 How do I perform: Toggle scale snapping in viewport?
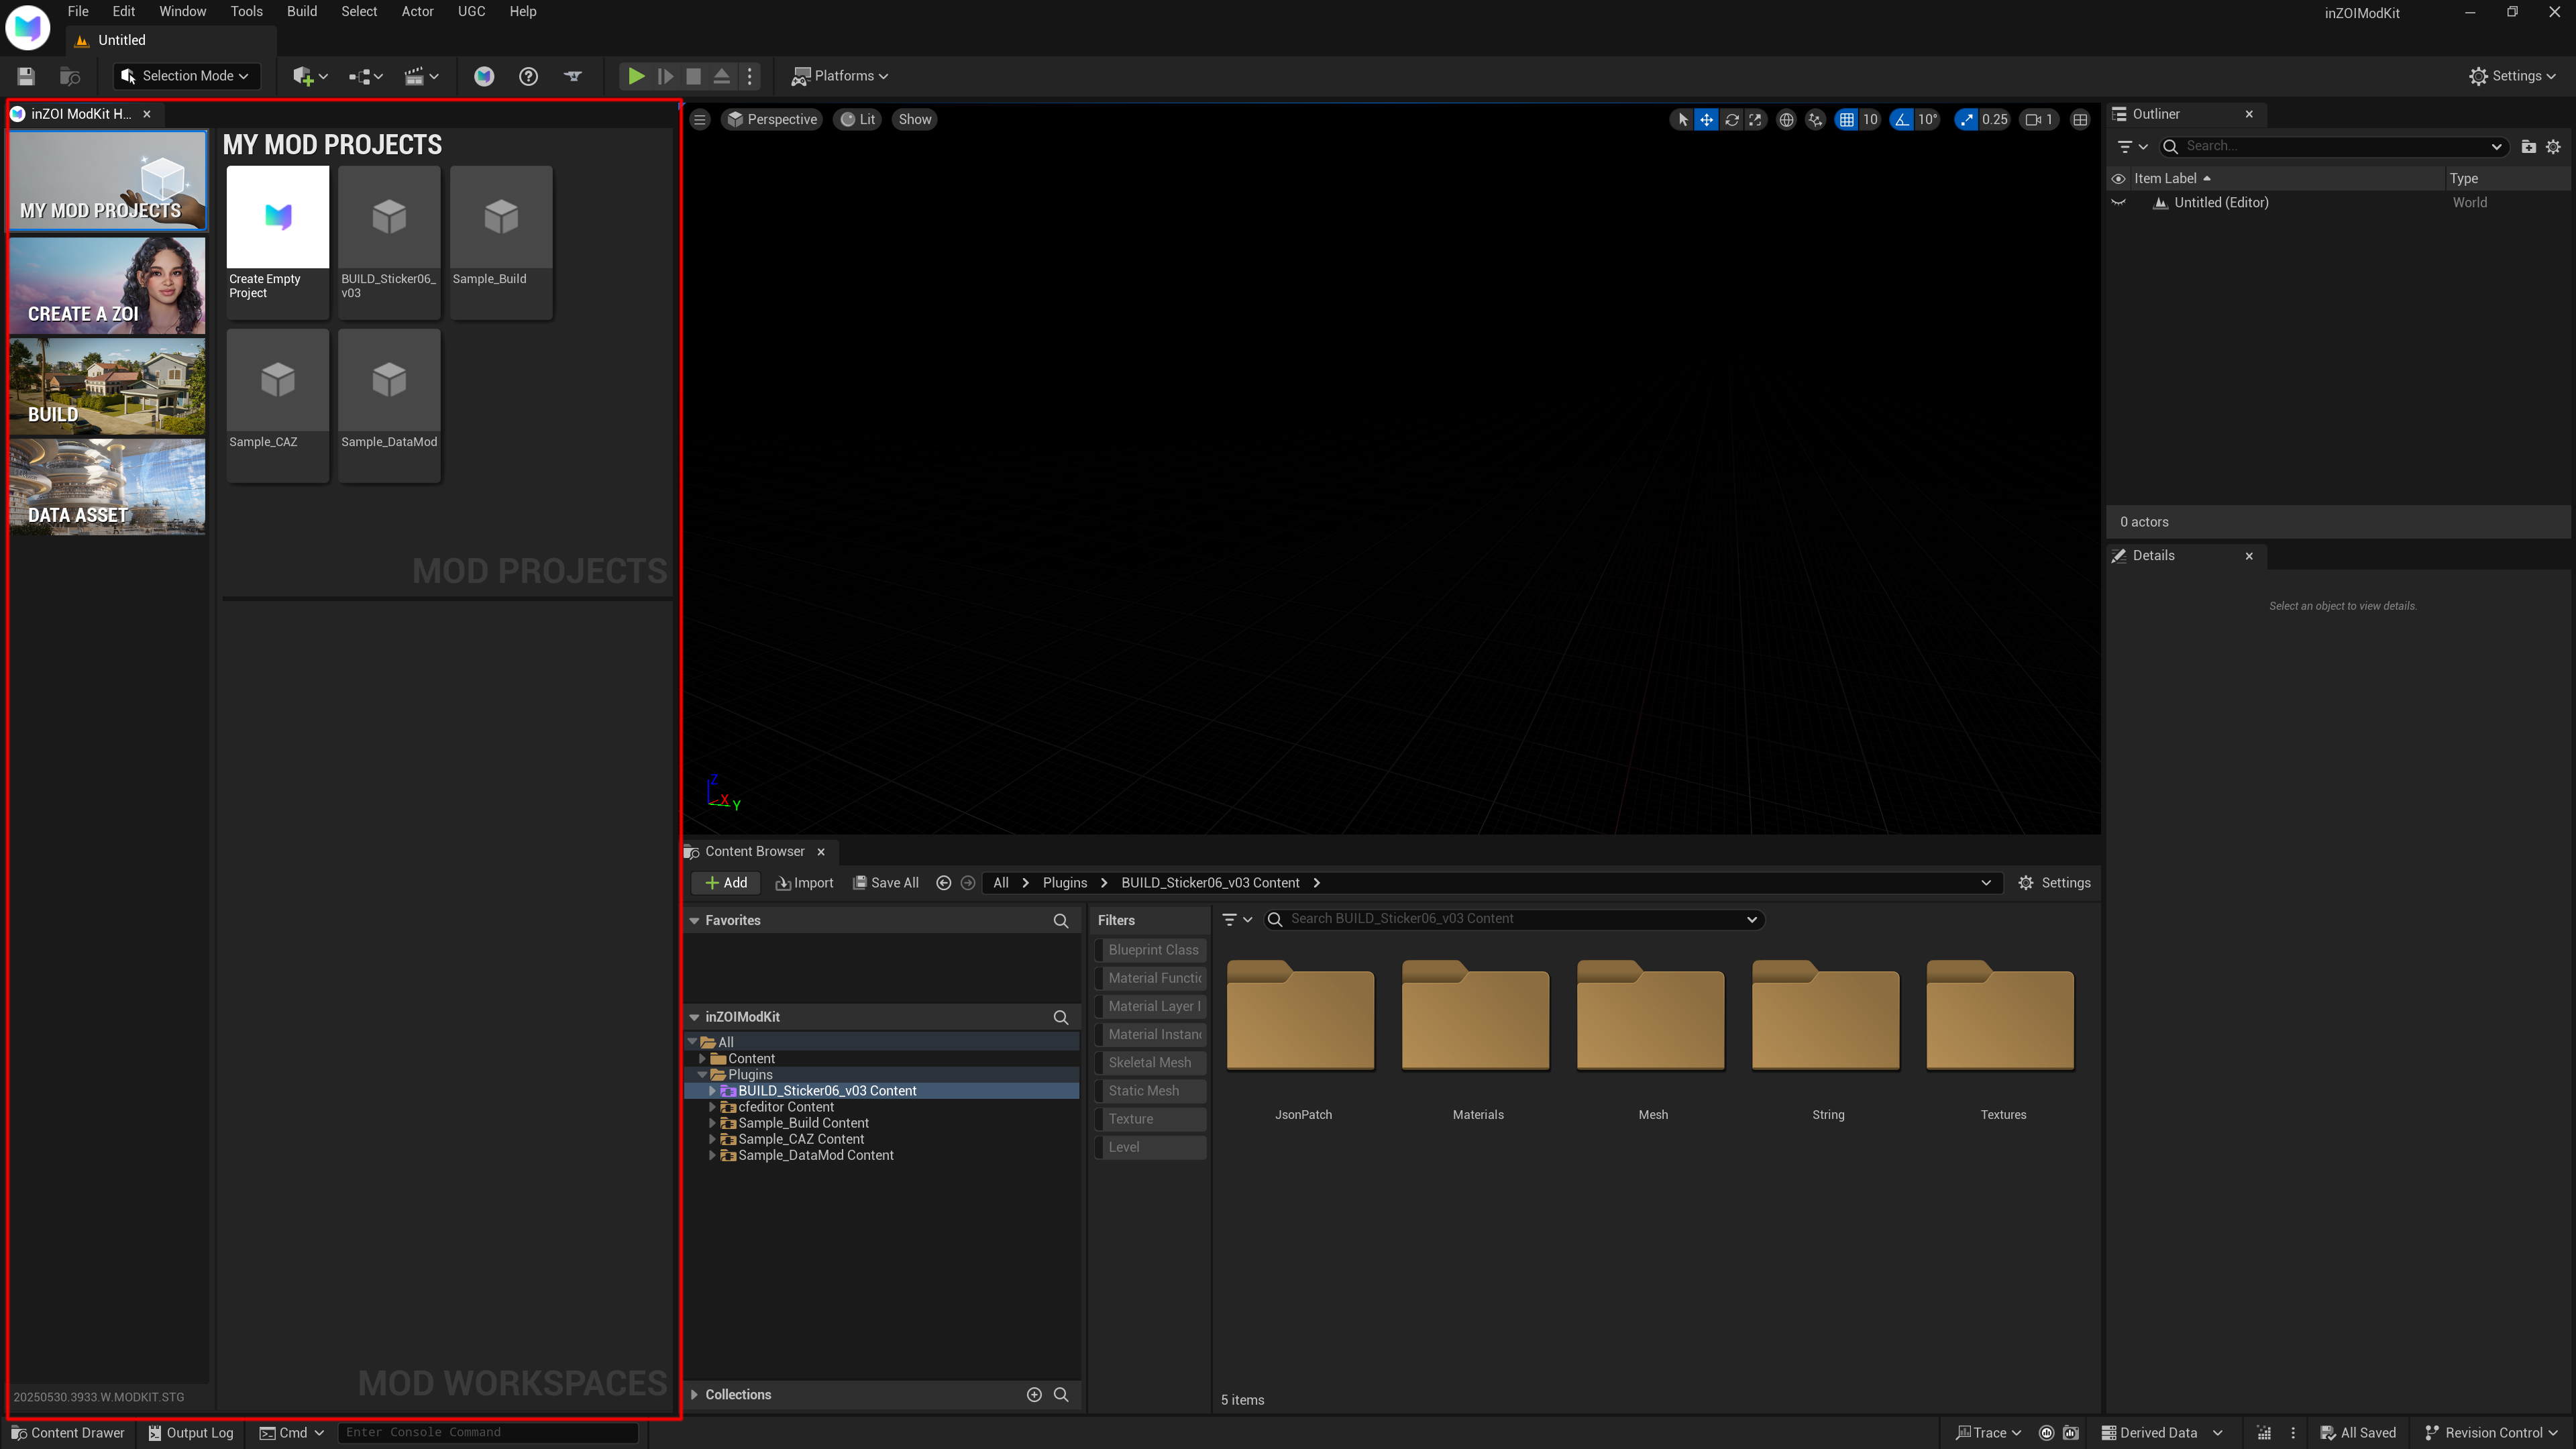coord(1966,119)
